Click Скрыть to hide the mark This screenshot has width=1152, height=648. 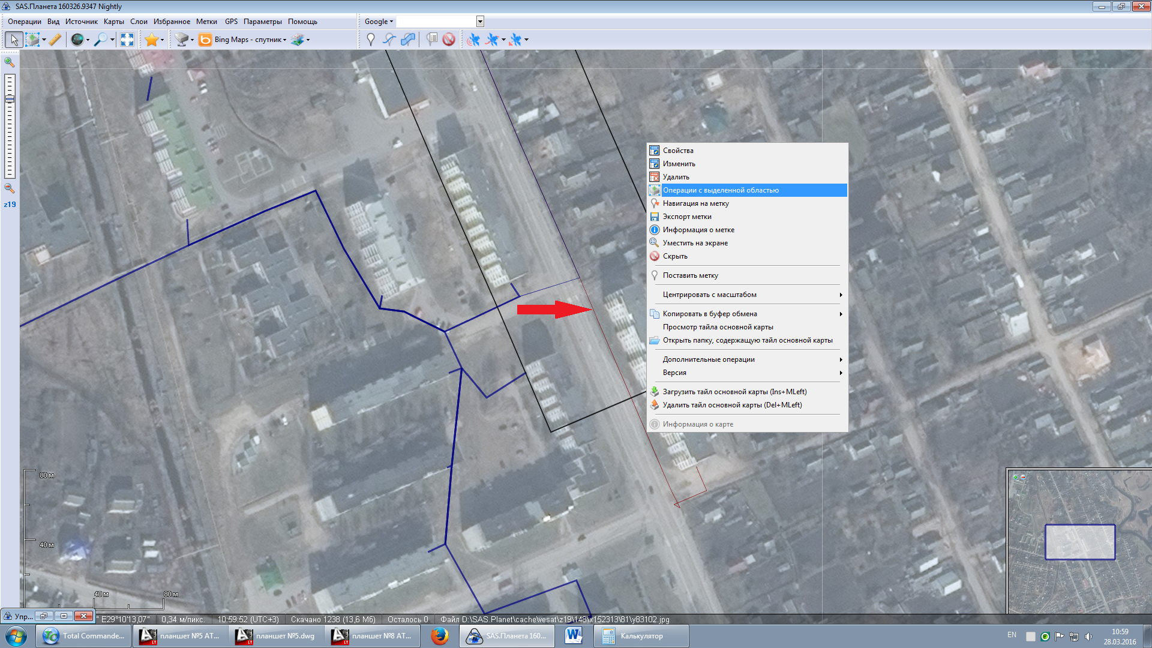click(x=675, y=256)
